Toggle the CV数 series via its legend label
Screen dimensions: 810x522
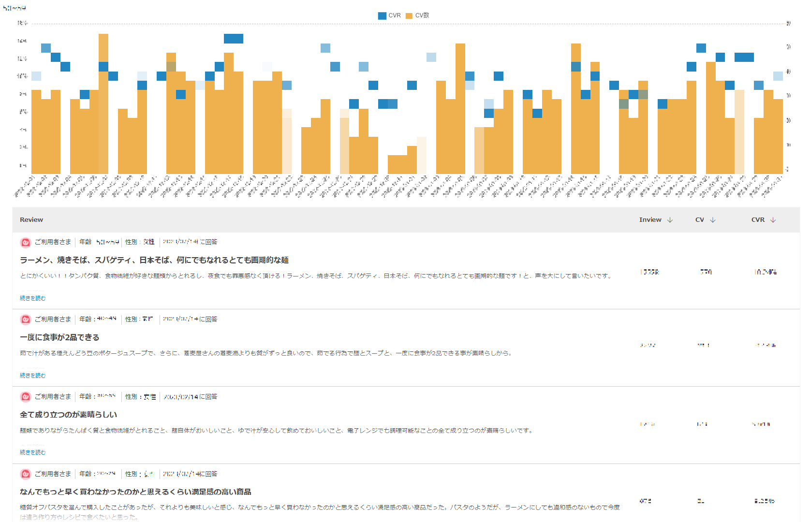422,15
